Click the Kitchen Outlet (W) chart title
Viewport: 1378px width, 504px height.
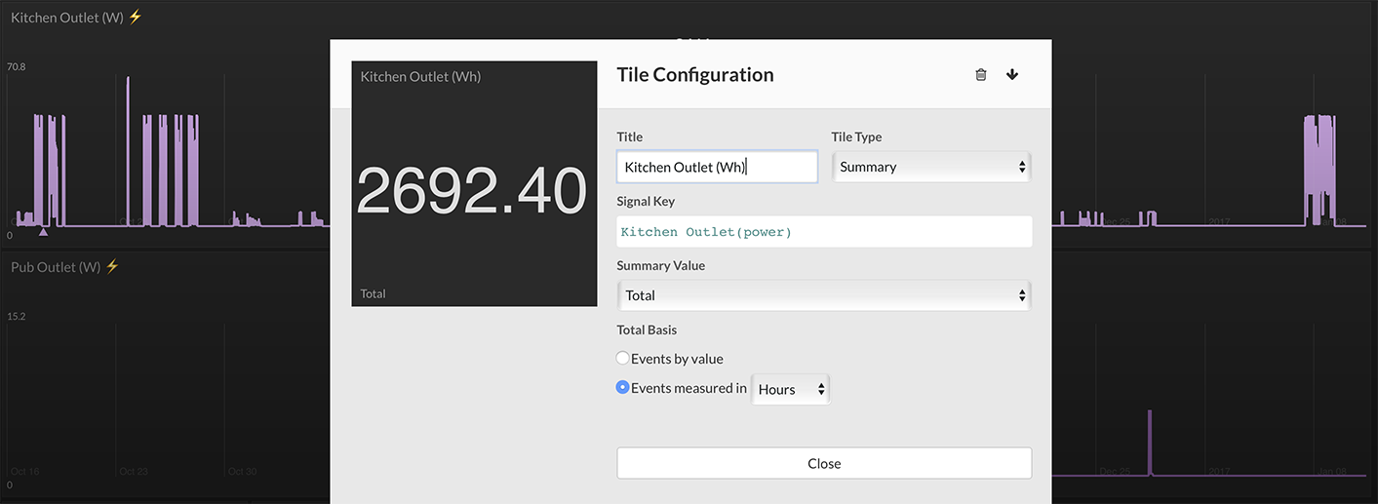(67, 18)
